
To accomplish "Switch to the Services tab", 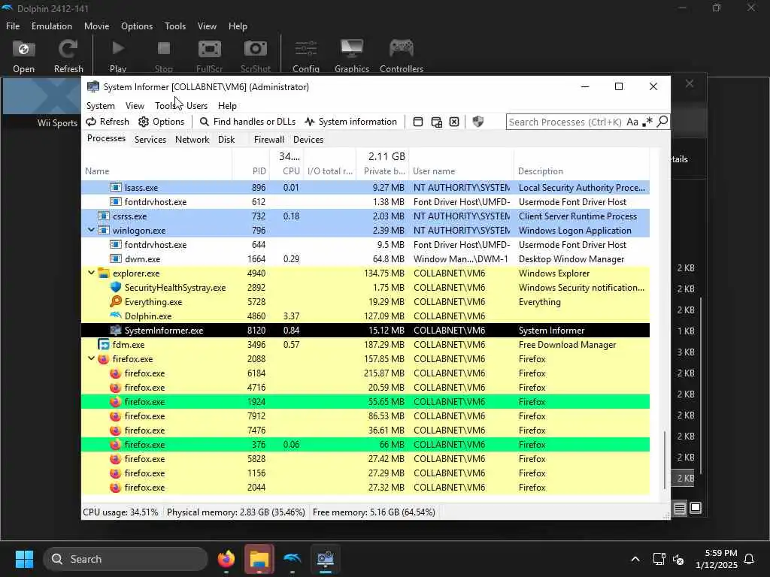I will (x=150, y=139).
